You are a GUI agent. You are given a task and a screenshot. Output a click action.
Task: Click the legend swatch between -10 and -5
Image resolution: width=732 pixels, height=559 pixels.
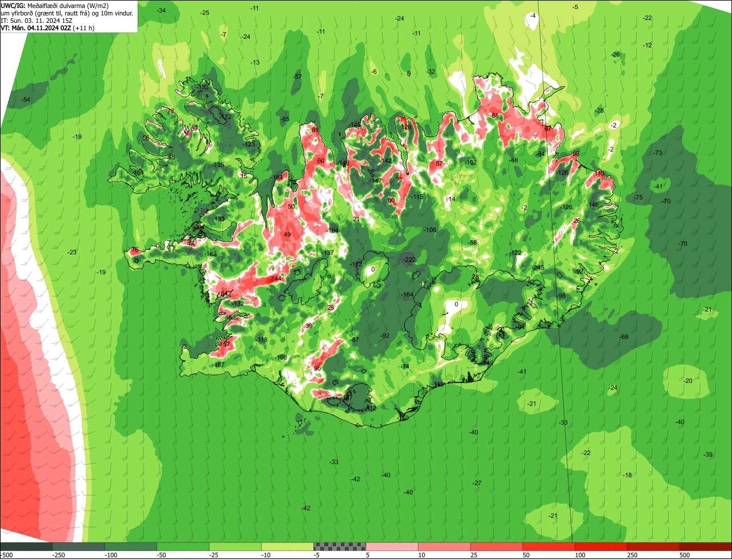click(x=288, y=546)
